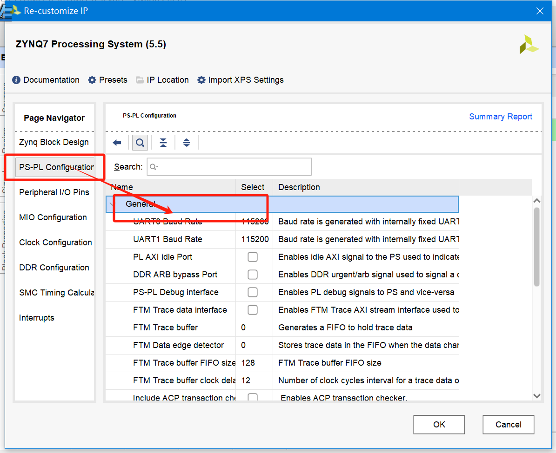Enable the DDR ARB bypass Port checkbox

[x=253, y=275]
